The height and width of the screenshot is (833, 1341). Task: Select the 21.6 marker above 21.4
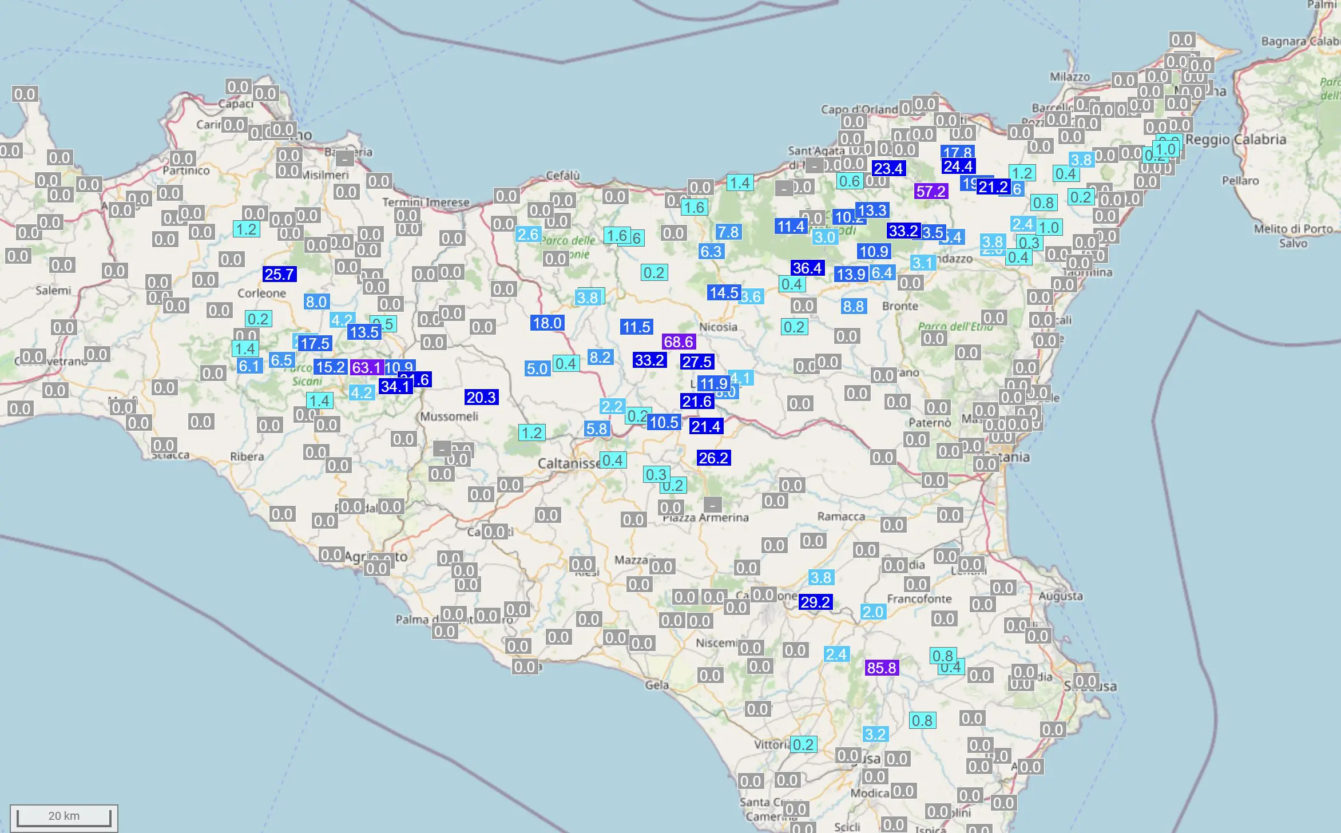coord(697,402)
